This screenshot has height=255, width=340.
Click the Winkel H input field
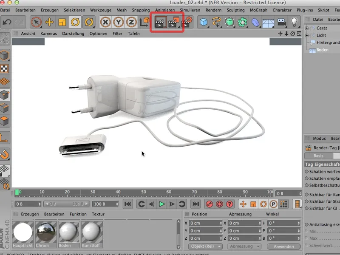(284, 223)
